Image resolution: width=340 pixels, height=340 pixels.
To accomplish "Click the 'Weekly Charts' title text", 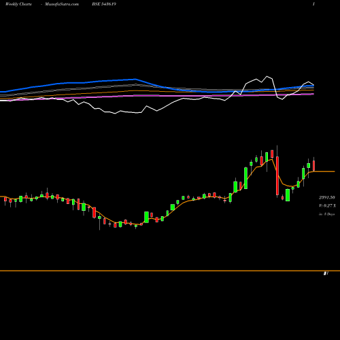I will click(18, 4).
